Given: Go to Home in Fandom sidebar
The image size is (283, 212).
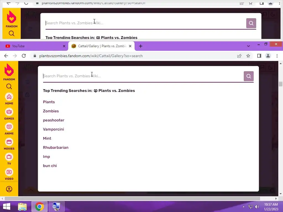Looking at the screenshot, I should pyautogui.click(x=9, y=99).
